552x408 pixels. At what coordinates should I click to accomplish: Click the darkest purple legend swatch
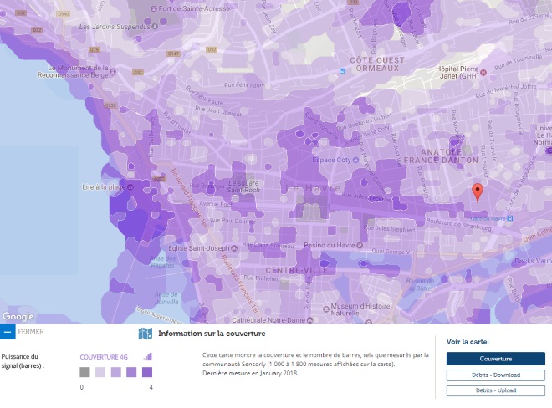(x=147, y=372)
